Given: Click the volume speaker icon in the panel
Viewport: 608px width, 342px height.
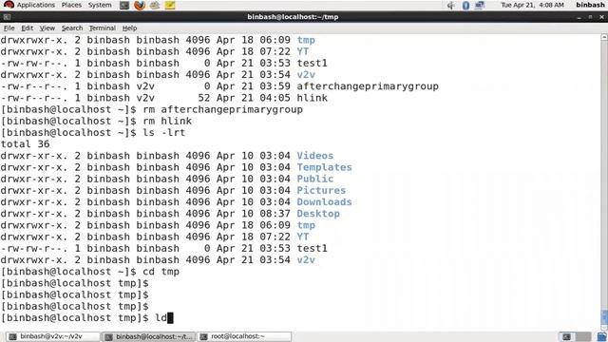Looking at the screenshot, I should click(451, 6).
